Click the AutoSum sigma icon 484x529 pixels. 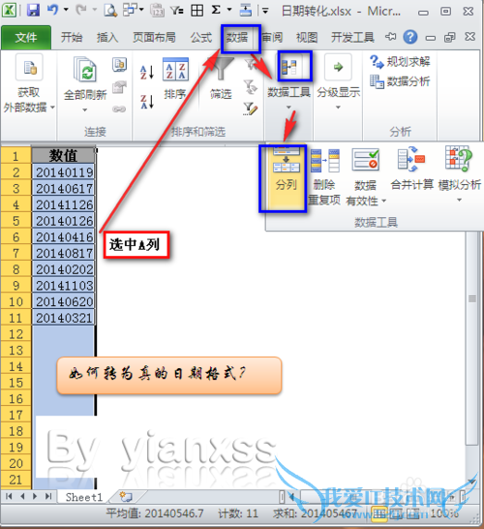[x=216, y=10]
